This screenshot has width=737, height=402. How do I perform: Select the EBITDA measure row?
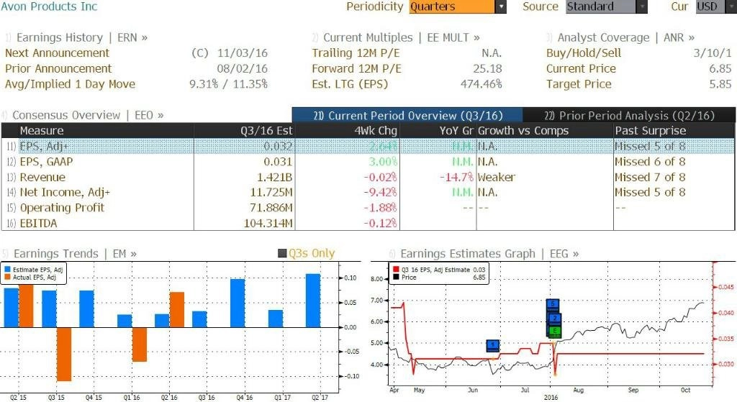[x=368, y=223]
